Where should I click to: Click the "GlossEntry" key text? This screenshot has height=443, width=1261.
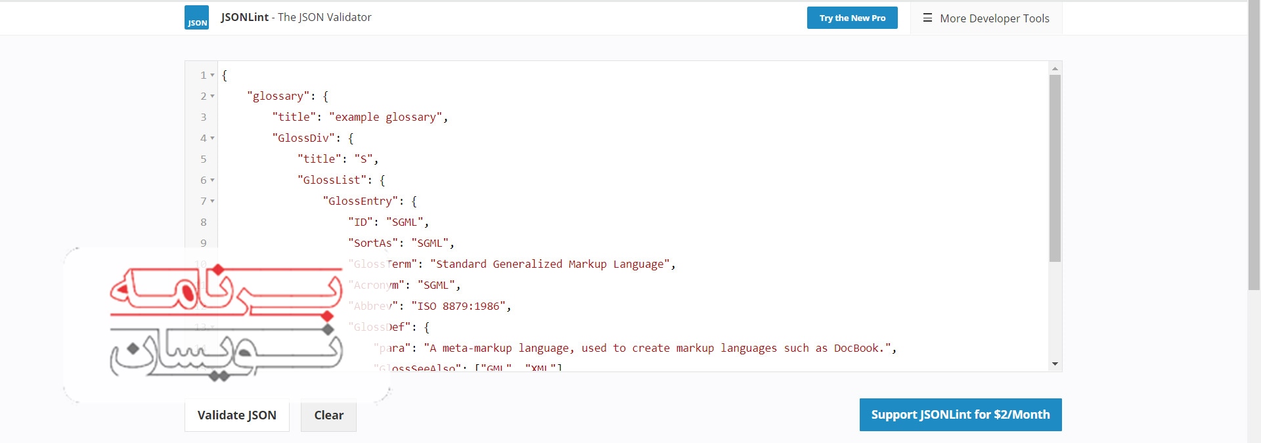[x=360, y=201]
